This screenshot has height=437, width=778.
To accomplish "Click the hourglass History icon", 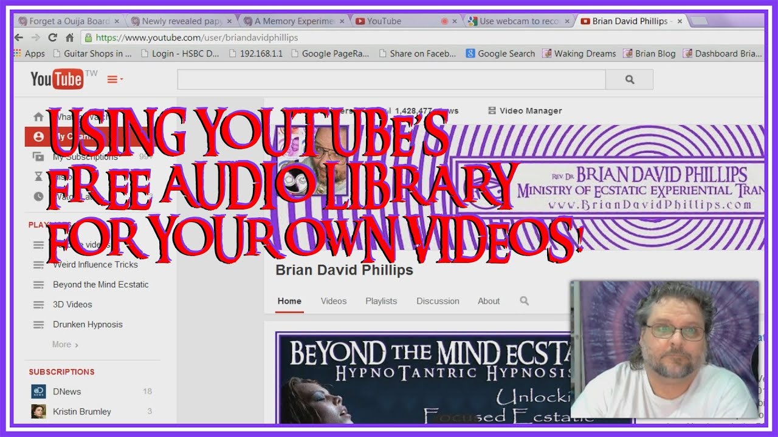I will pyautogui.click(x=38, y=177).
